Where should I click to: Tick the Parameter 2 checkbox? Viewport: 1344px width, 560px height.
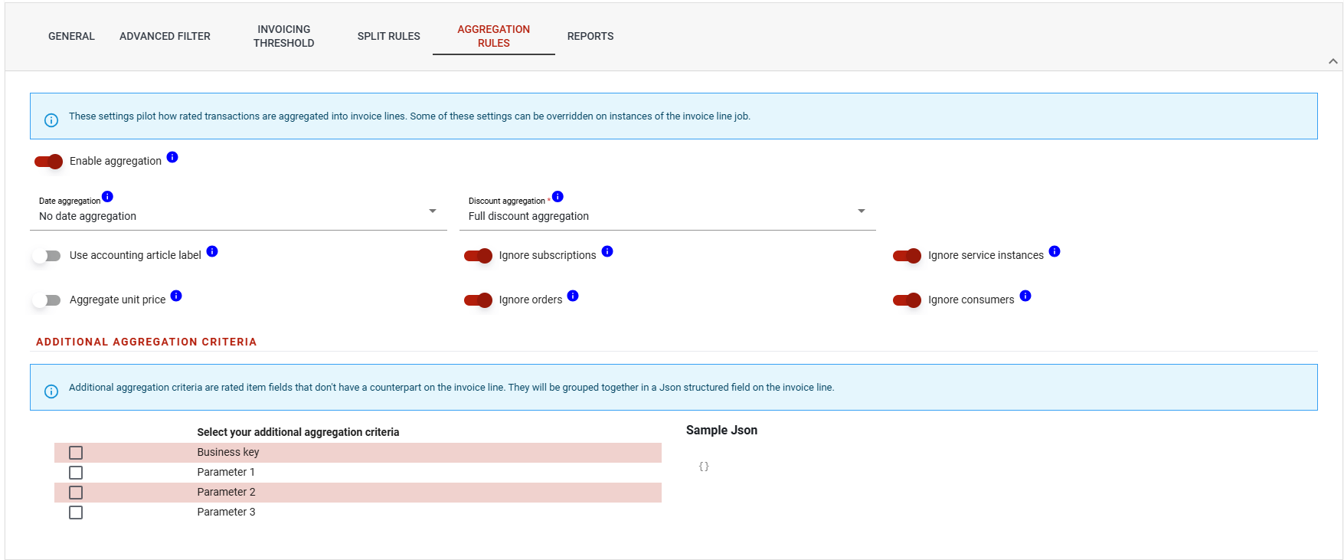tap(76, 493)
